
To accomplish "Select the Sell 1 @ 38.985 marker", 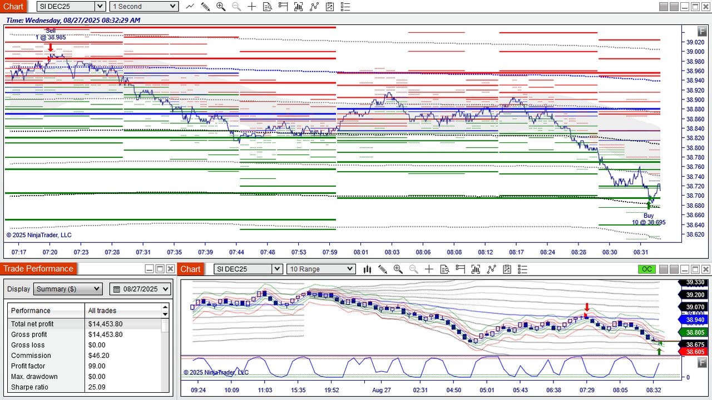I will click(x=51, y=34).
